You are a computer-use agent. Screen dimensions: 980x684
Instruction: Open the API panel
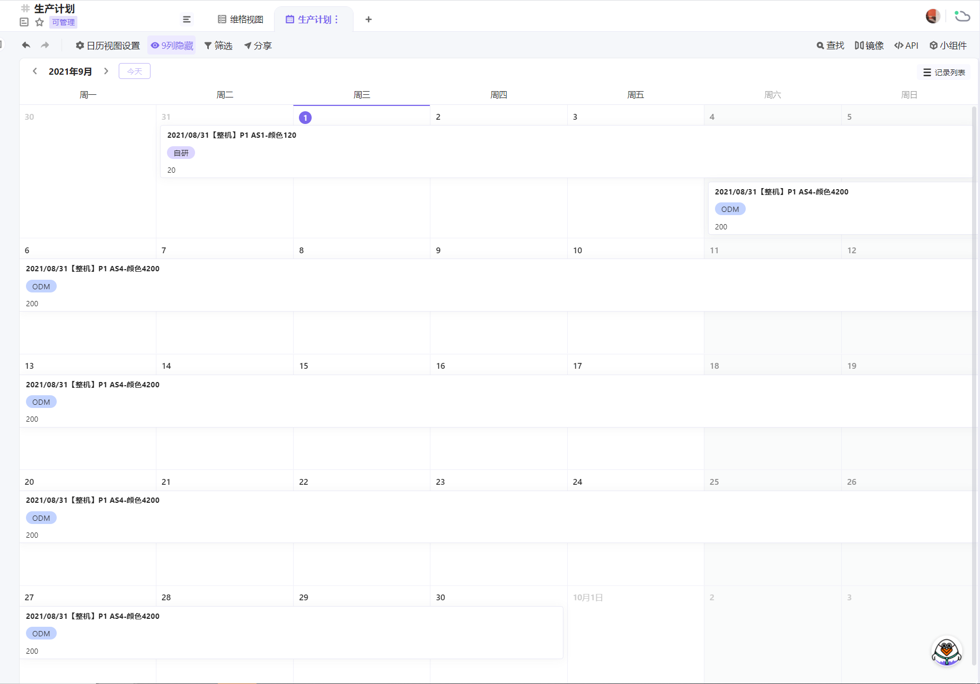(x=906, y=46)
